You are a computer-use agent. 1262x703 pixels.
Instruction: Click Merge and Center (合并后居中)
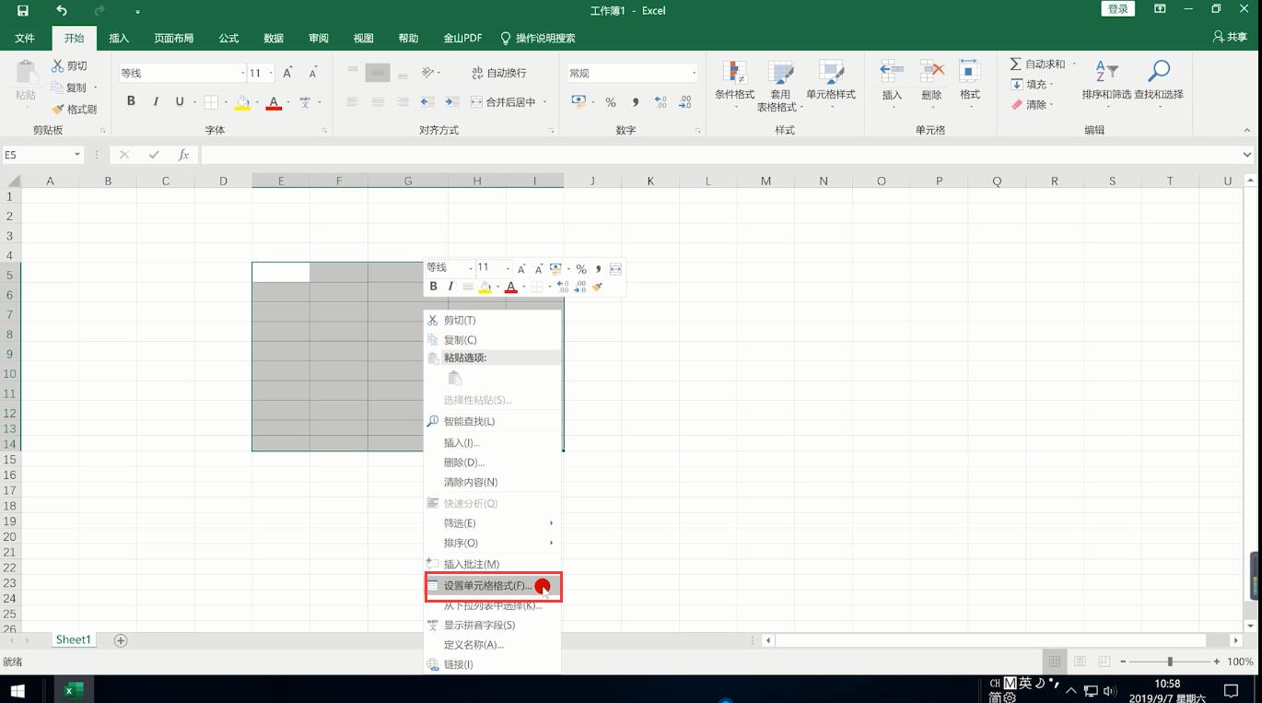point(503,102)
